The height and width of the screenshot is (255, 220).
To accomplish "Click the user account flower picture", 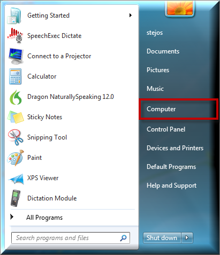I will (180, 7).
